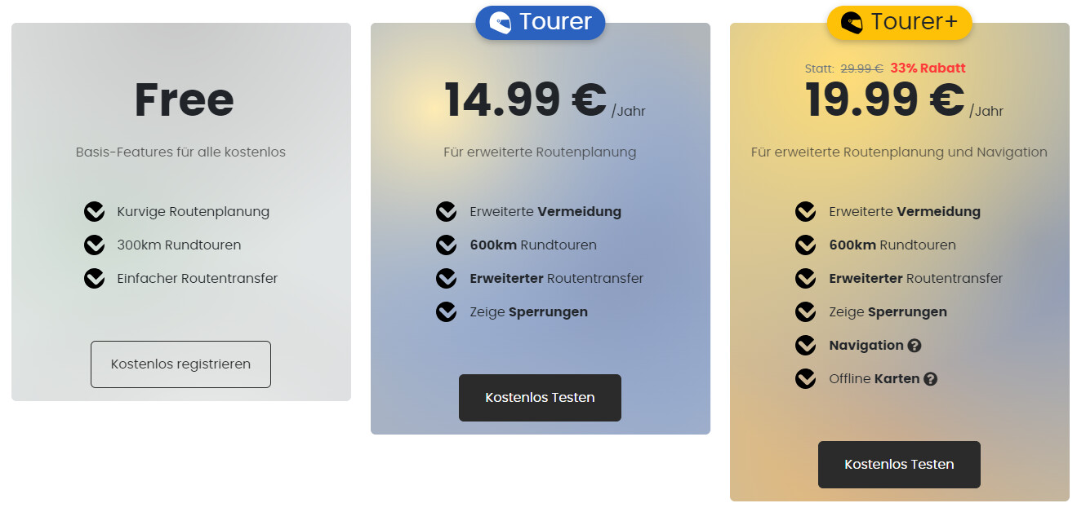Click the Offline Karten help question mark icon

click(x=930, y=379)
